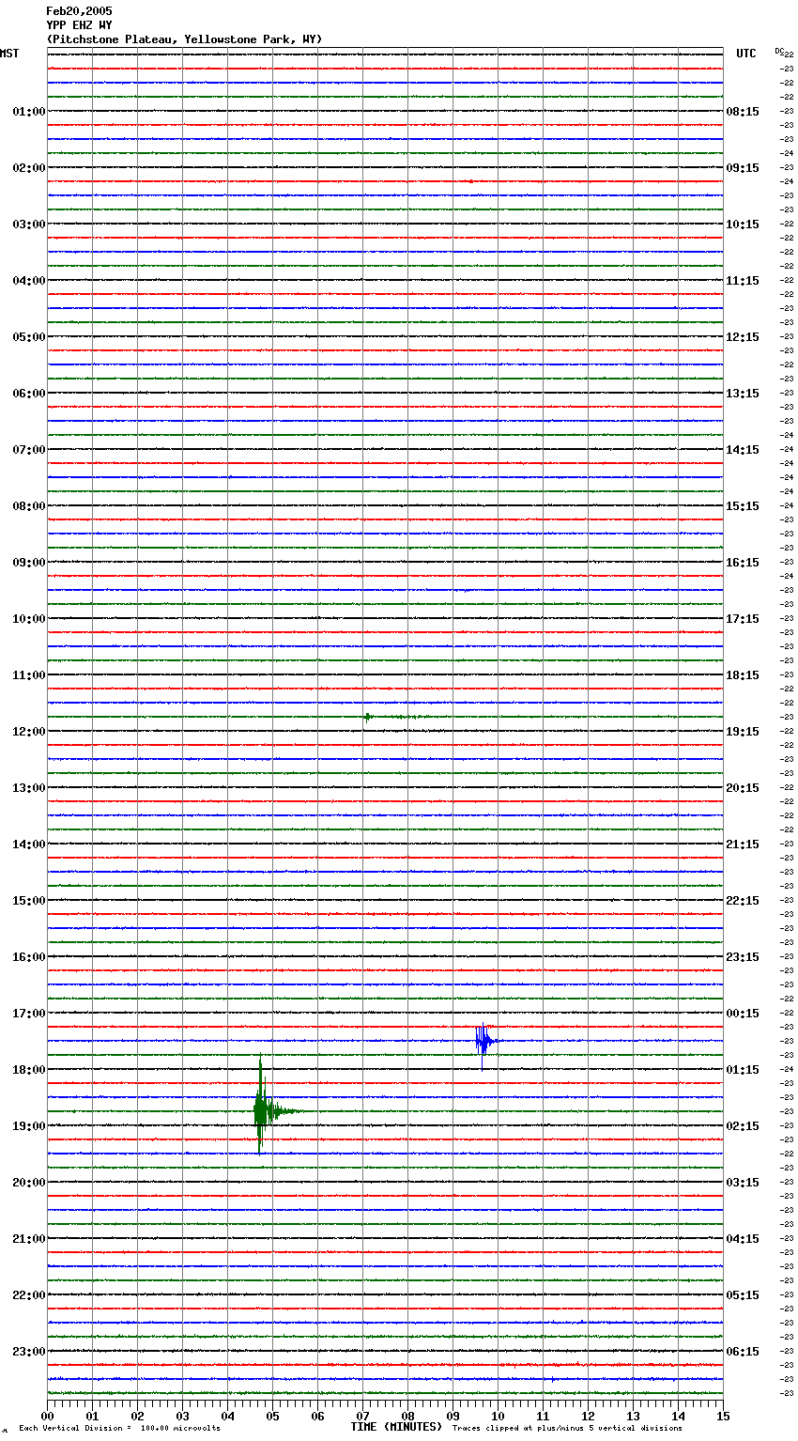798x1441 pixels.
Task: Click the 10:15 UTC time label
Action: [x=743, y=224]
